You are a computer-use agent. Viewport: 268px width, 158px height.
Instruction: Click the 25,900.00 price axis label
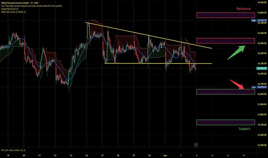point(262,104)
